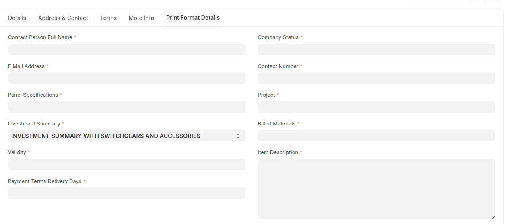Click the 'Item Description' label text
This screenshot has width=505, height=224.
[x=278, y=152]
